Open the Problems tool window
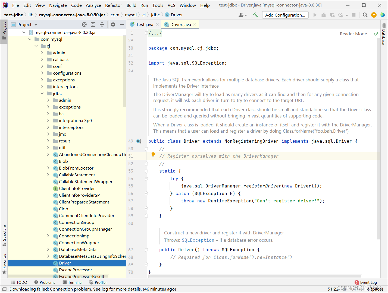The height and width of the screenshot is (293, 388). [x=45, y=282]
